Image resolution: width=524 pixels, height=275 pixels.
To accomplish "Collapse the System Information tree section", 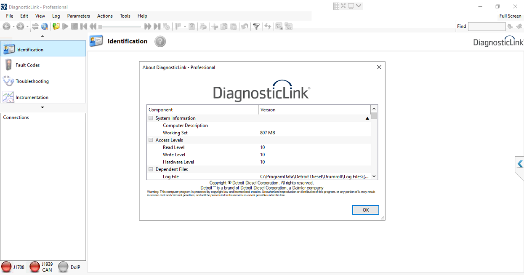I will point(150,118).
